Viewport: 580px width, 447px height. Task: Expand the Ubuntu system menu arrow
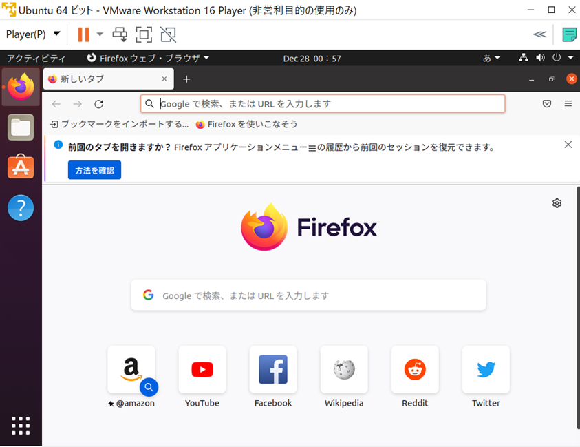point(570,58)
